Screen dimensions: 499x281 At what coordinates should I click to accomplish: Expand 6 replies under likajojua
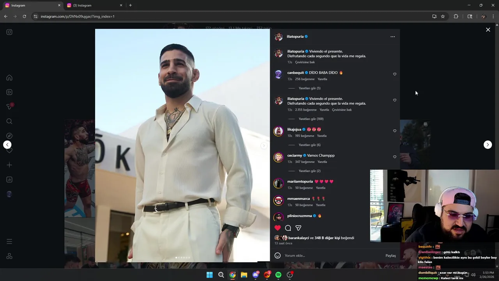(310, 145)
